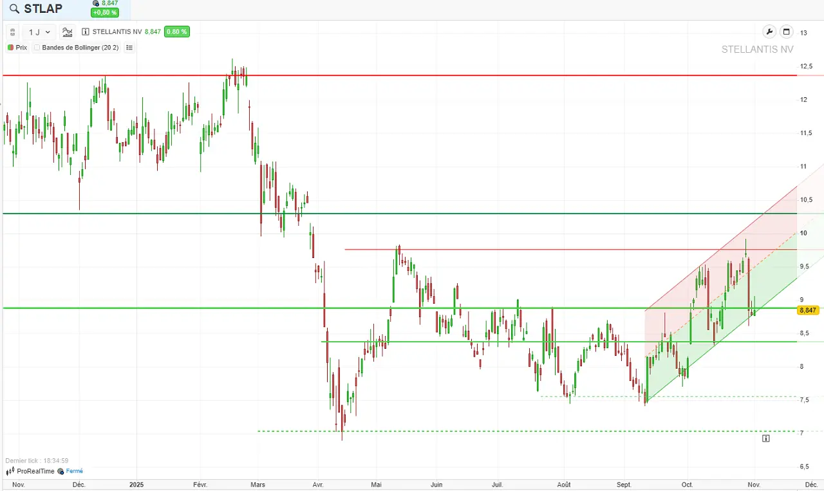Open the wrench settings icon top right
Viewport: 824px width, 491px height.
point(770,32)
